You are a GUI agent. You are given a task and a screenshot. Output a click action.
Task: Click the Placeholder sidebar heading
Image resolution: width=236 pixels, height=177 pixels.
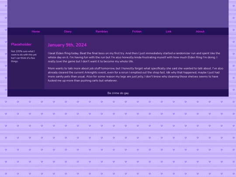[x=21, y=44]
